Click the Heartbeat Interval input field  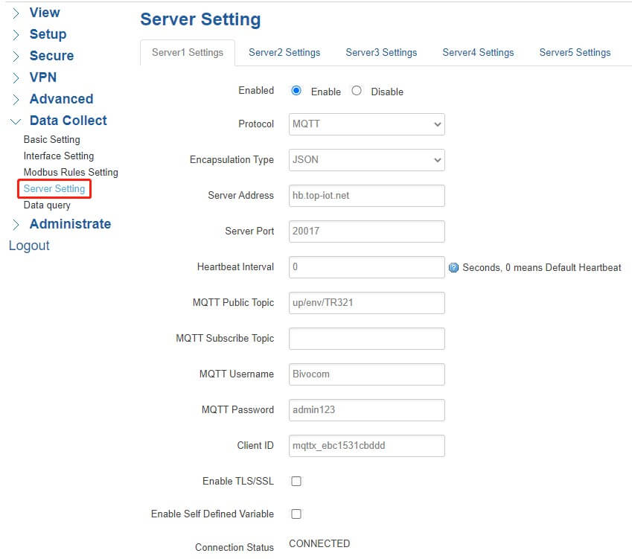(x=367, y=267)
